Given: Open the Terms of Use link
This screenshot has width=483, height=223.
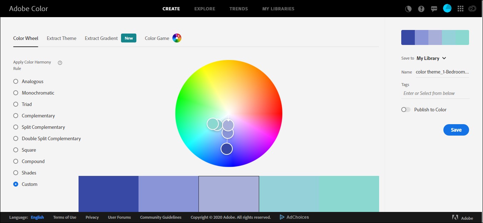Looking at the screenshot, I should 65,217.
